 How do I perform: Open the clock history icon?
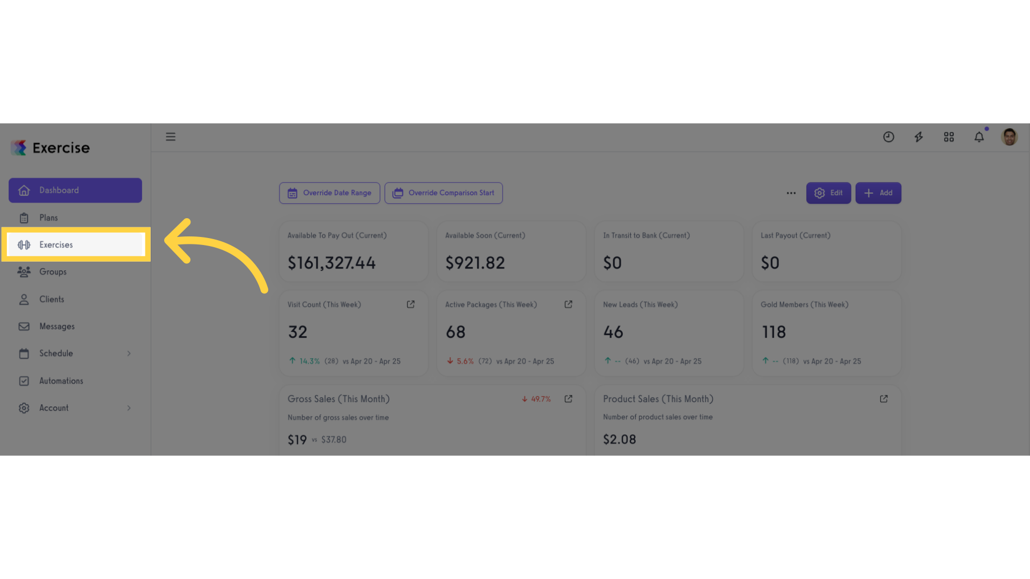889,137
